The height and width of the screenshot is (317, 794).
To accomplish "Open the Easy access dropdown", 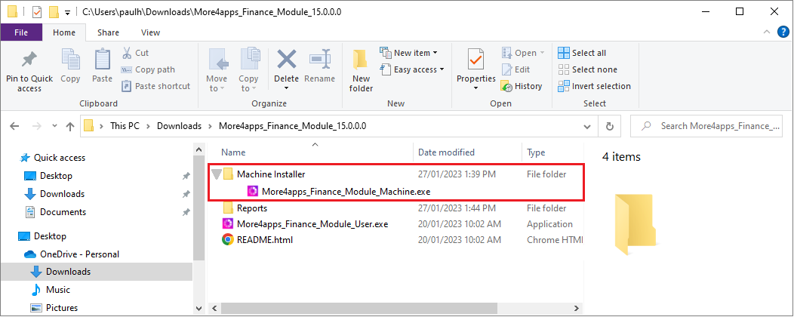I will 411,69.
